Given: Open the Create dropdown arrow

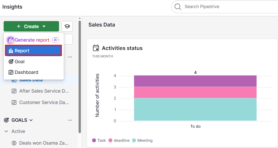Looking at the screenshot, I should (x=44, y=27).
